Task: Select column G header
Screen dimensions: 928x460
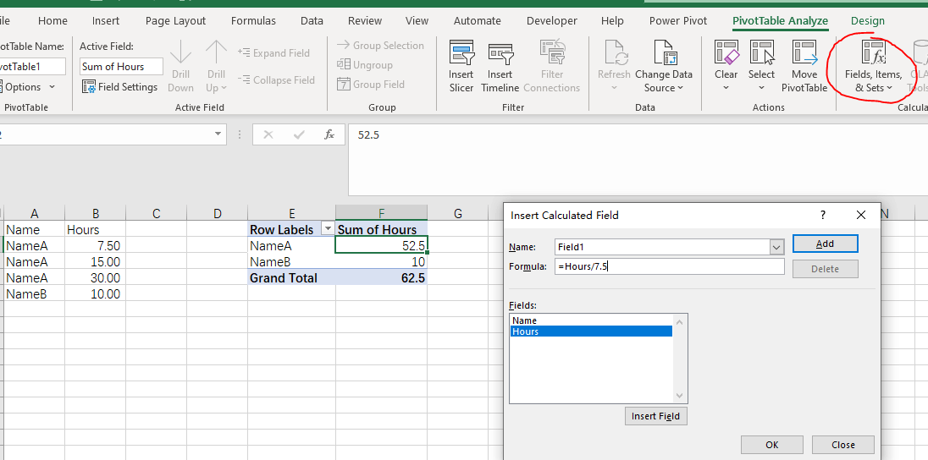Action: click(457, 213)
